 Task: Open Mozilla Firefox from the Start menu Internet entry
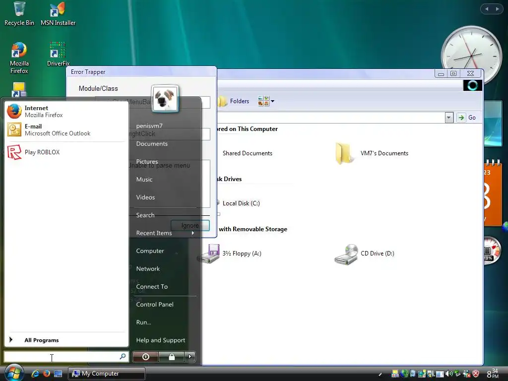click(x=66, y=112)
